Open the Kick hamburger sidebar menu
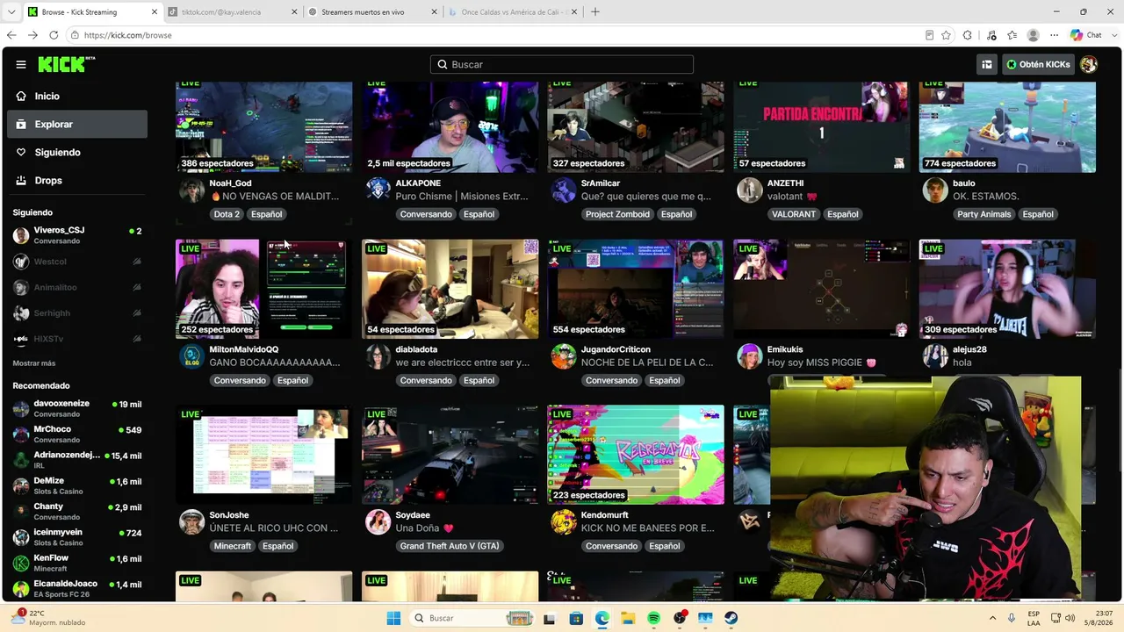 pos(21,64)
